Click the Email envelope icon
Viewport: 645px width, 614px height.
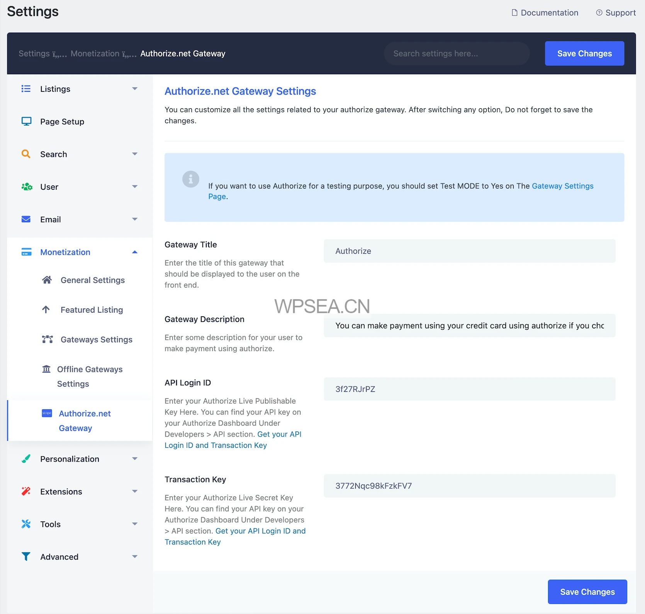(26, 219)
